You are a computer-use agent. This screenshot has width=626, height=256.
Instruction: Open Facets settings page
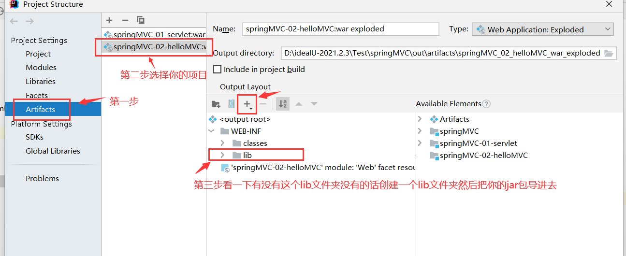pos(37,96)
